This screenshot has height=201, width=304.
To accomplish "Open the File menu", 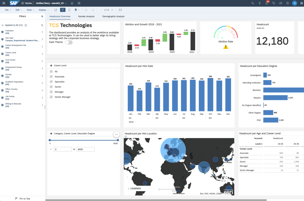I will 8,10.
